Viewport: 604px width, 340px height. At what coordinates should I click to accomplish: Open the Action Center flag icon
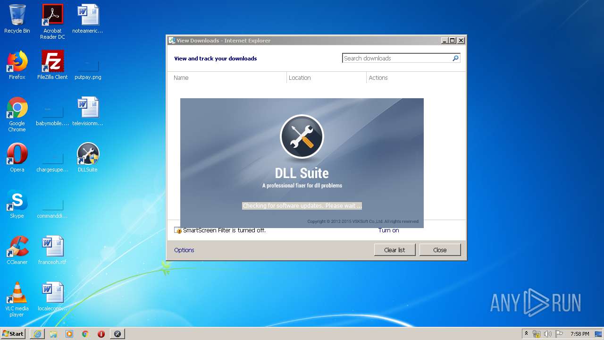click(559, 334)
